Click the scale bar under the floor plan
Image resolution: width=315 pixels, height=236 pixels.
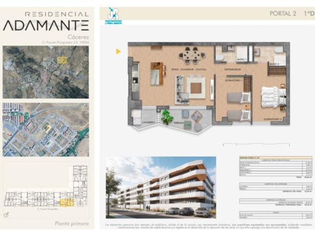click(256, 144)
